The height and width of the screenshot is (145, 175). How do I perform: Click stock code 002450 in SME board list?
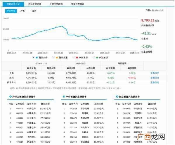pyautogui.click(x=73, y=113)
